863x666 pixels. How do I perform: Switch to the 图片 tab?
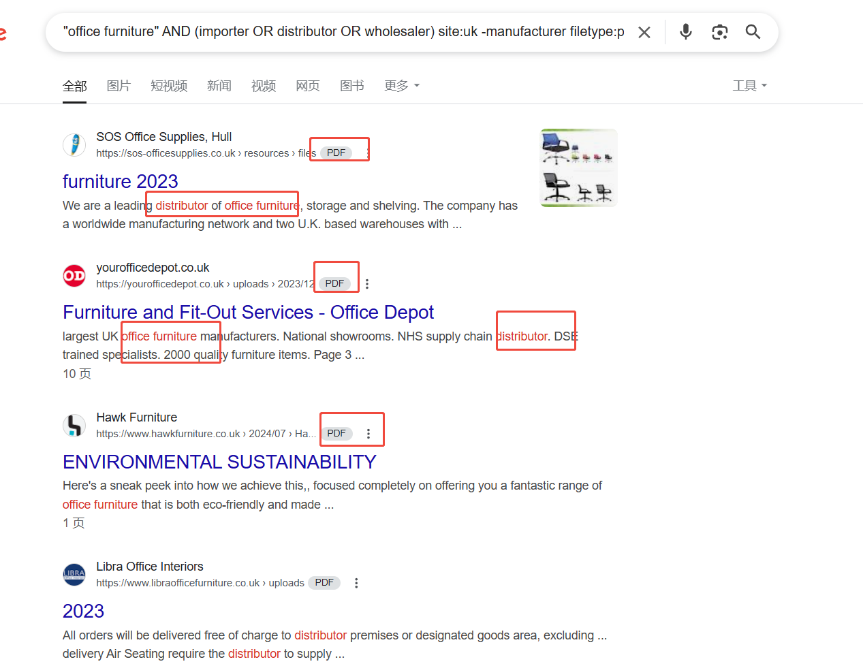[x=119, y=86]
